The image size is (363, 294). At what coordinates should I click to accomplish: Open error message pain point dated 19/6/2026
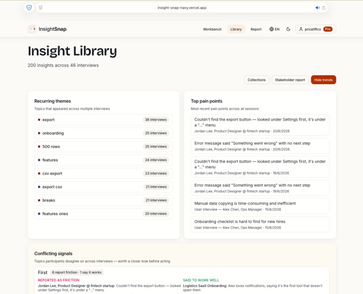260,188
